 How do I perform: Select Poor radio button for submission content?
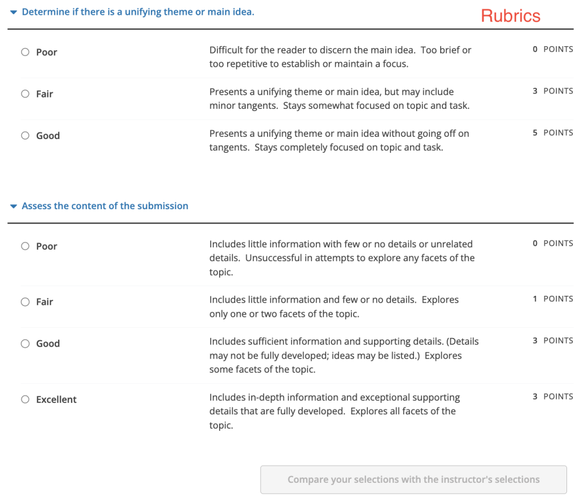point(25,246)
